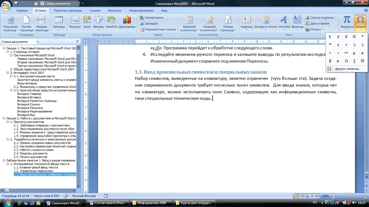Insert cross-reference (Перекрестная ссылка)
This screenshot has width=369, height=207.
[157, 29]
